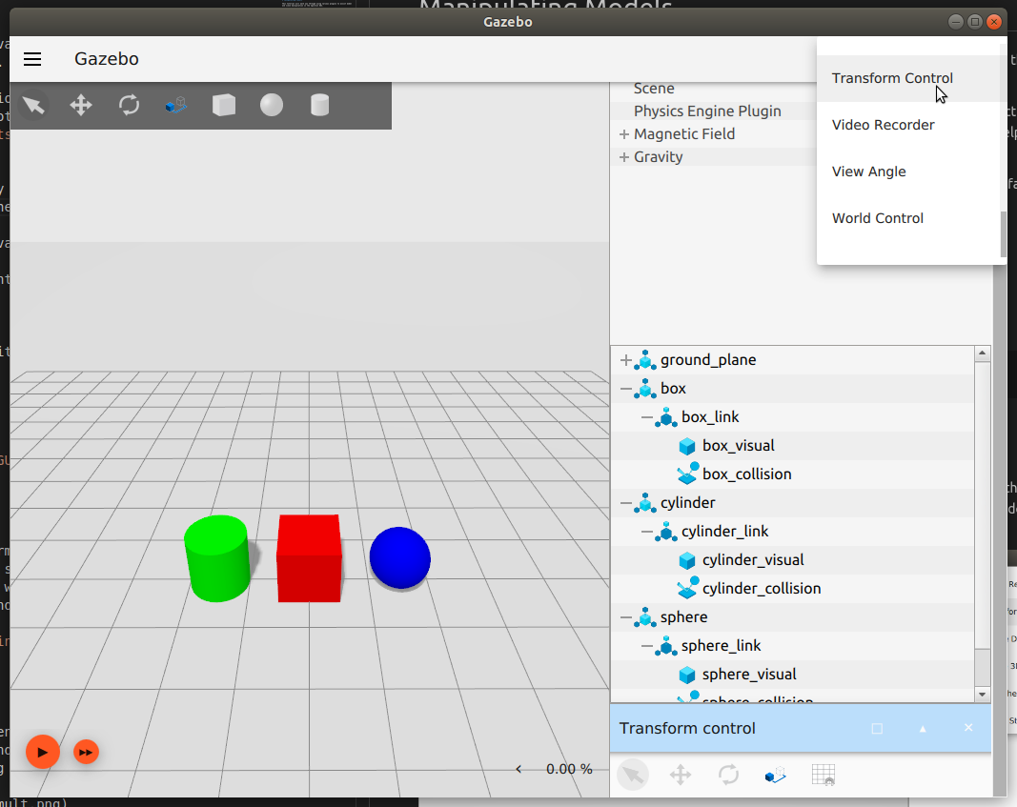This screenshot has width=1017, height=807.
Task: Choose View Angle from plugin menu
Action: [x=908, y=171]
